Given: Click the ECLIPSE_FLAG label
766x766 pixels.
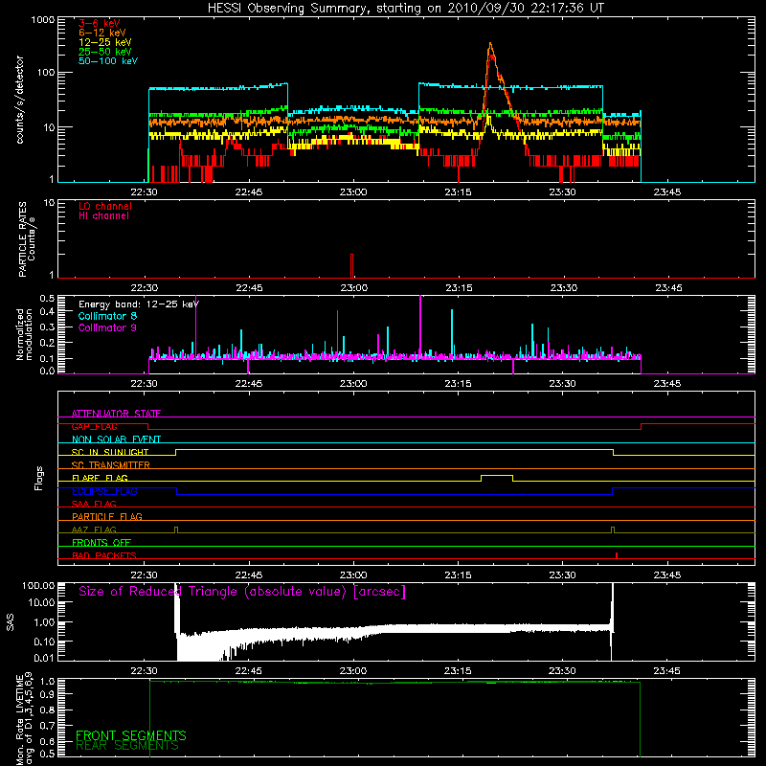Looking at the screenshot, I should click(x=104, y=491).
